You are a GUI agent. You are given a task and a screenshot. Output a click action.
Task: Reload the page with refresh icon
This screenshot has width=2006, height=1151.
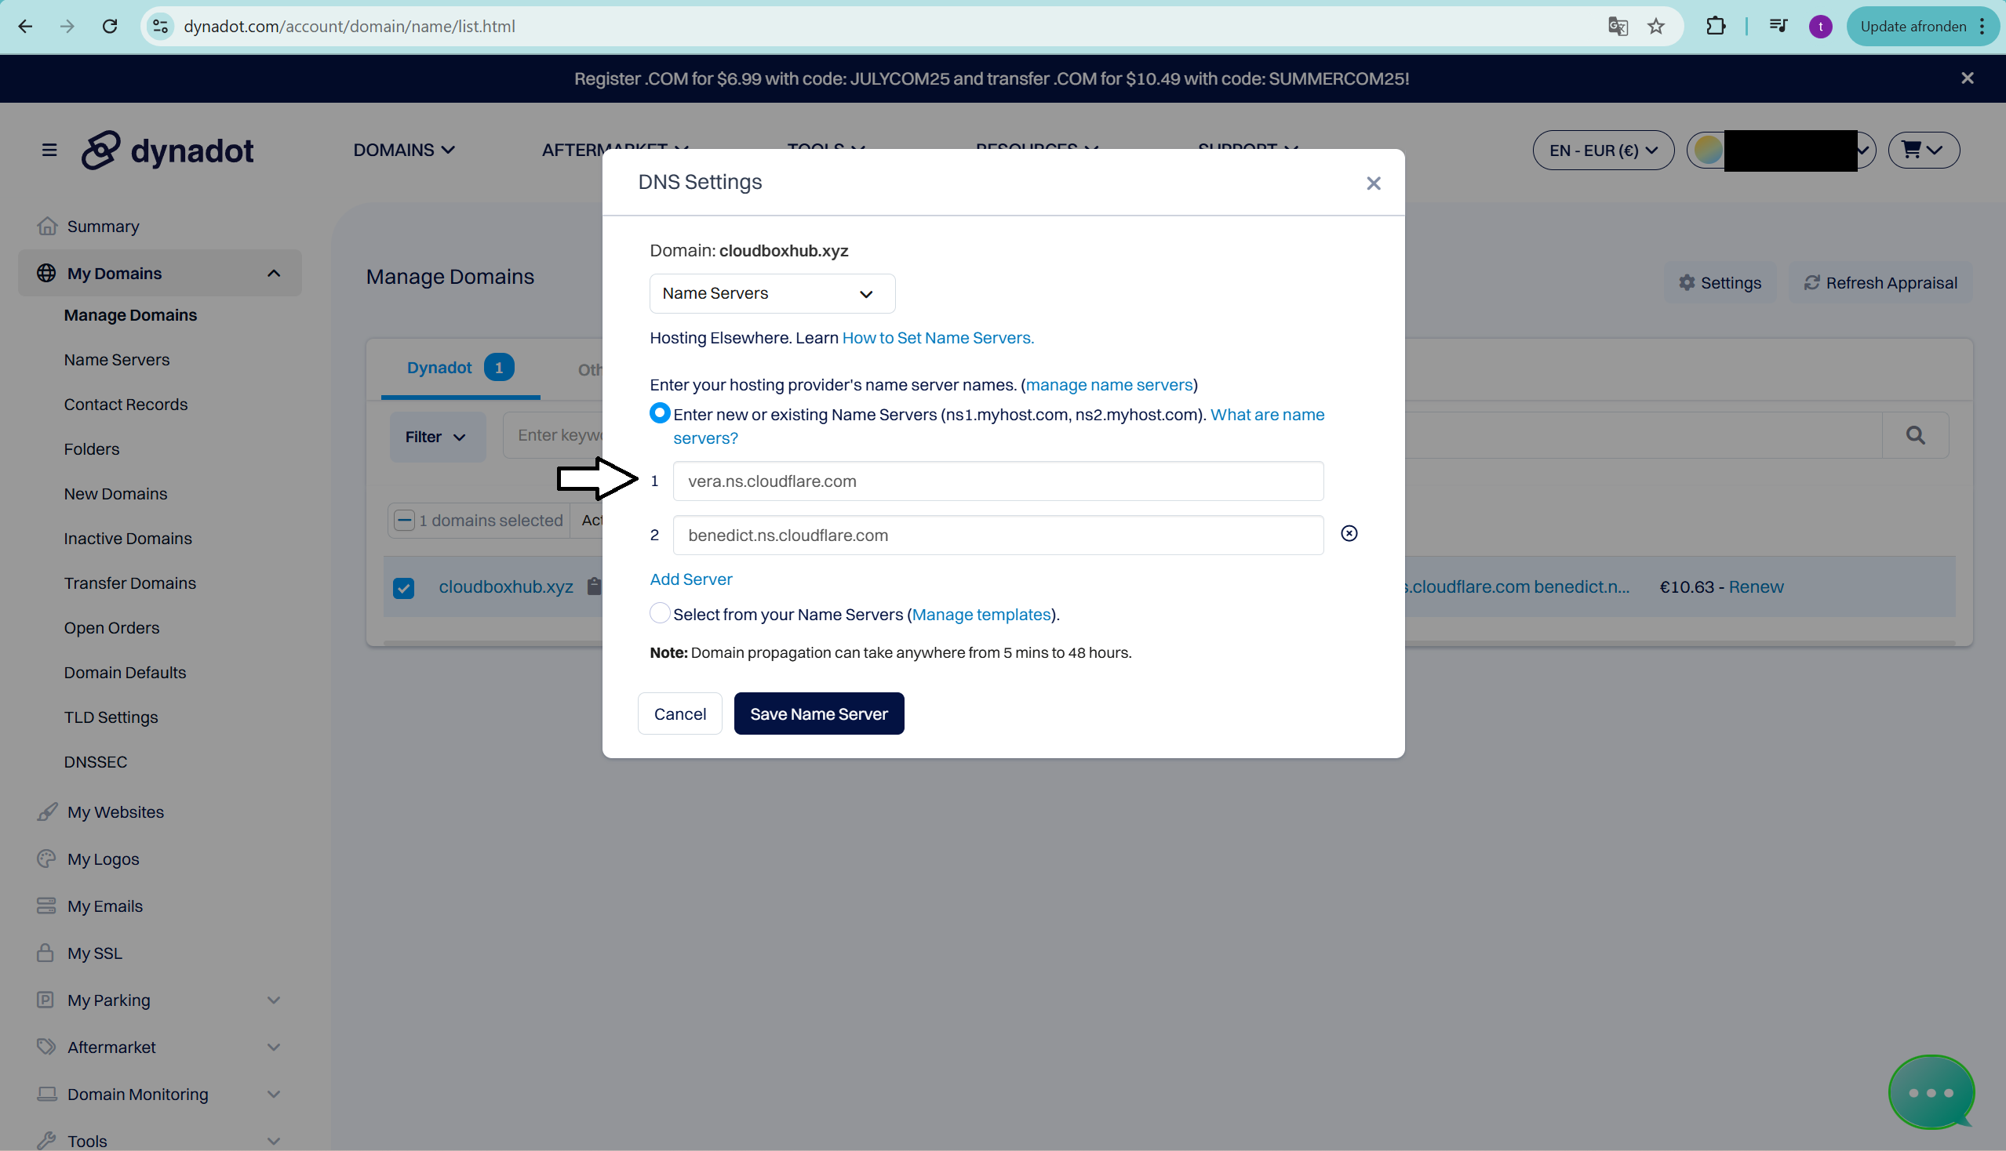click(110, 26)
